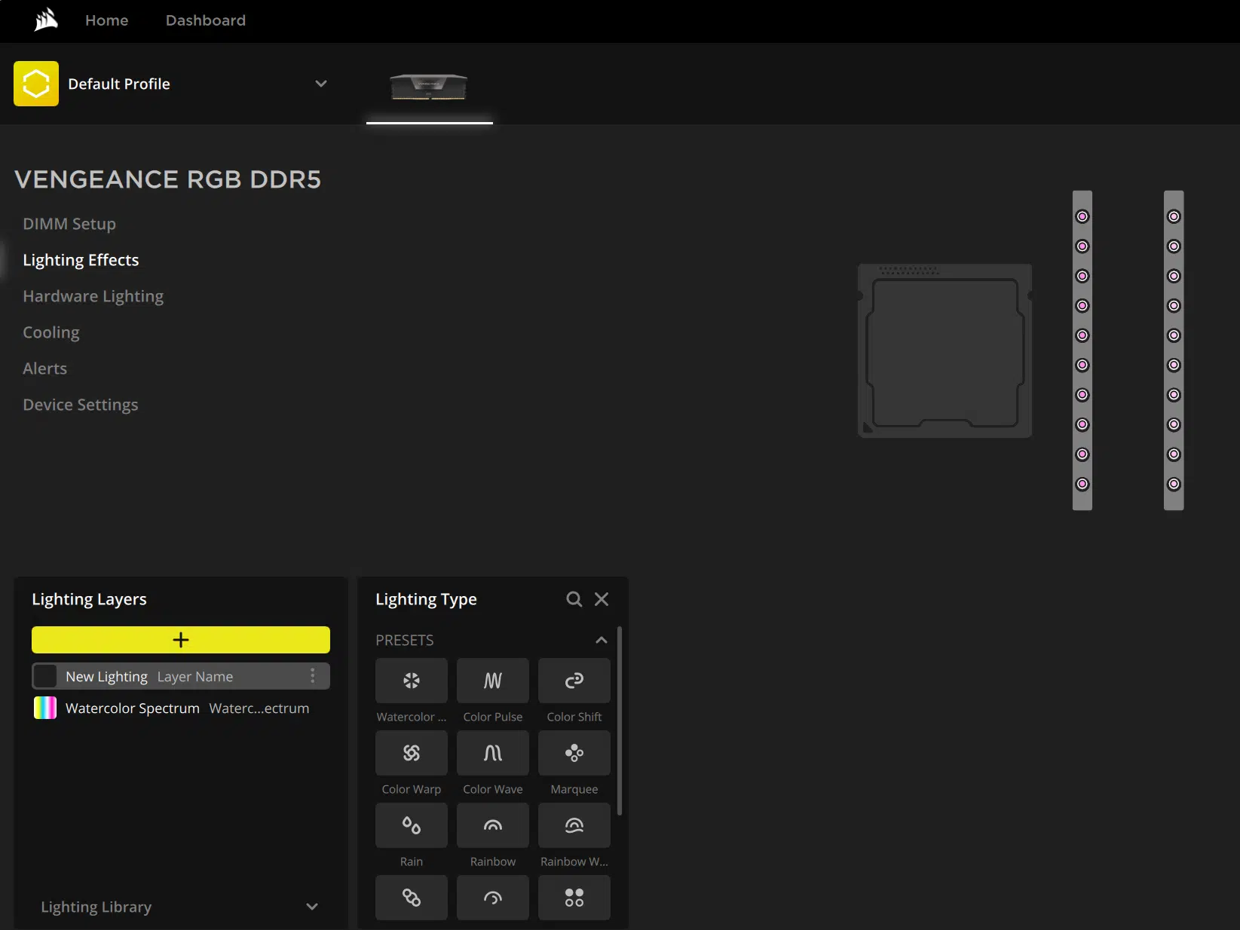Close the Lighting Type panel
Viewport: 1240px width, 930px height.
pos(602,599)
